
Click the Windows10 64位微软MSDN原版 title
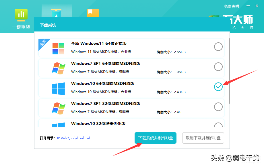click(x=103, y=84)
